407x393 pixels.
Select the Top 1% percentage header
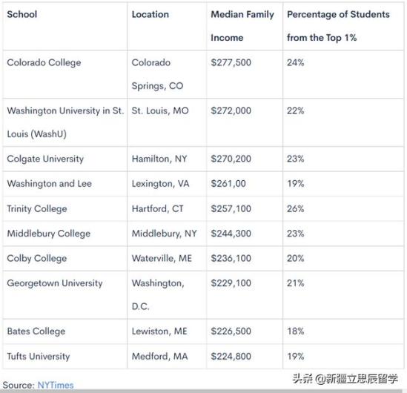[x=338, y=26]
